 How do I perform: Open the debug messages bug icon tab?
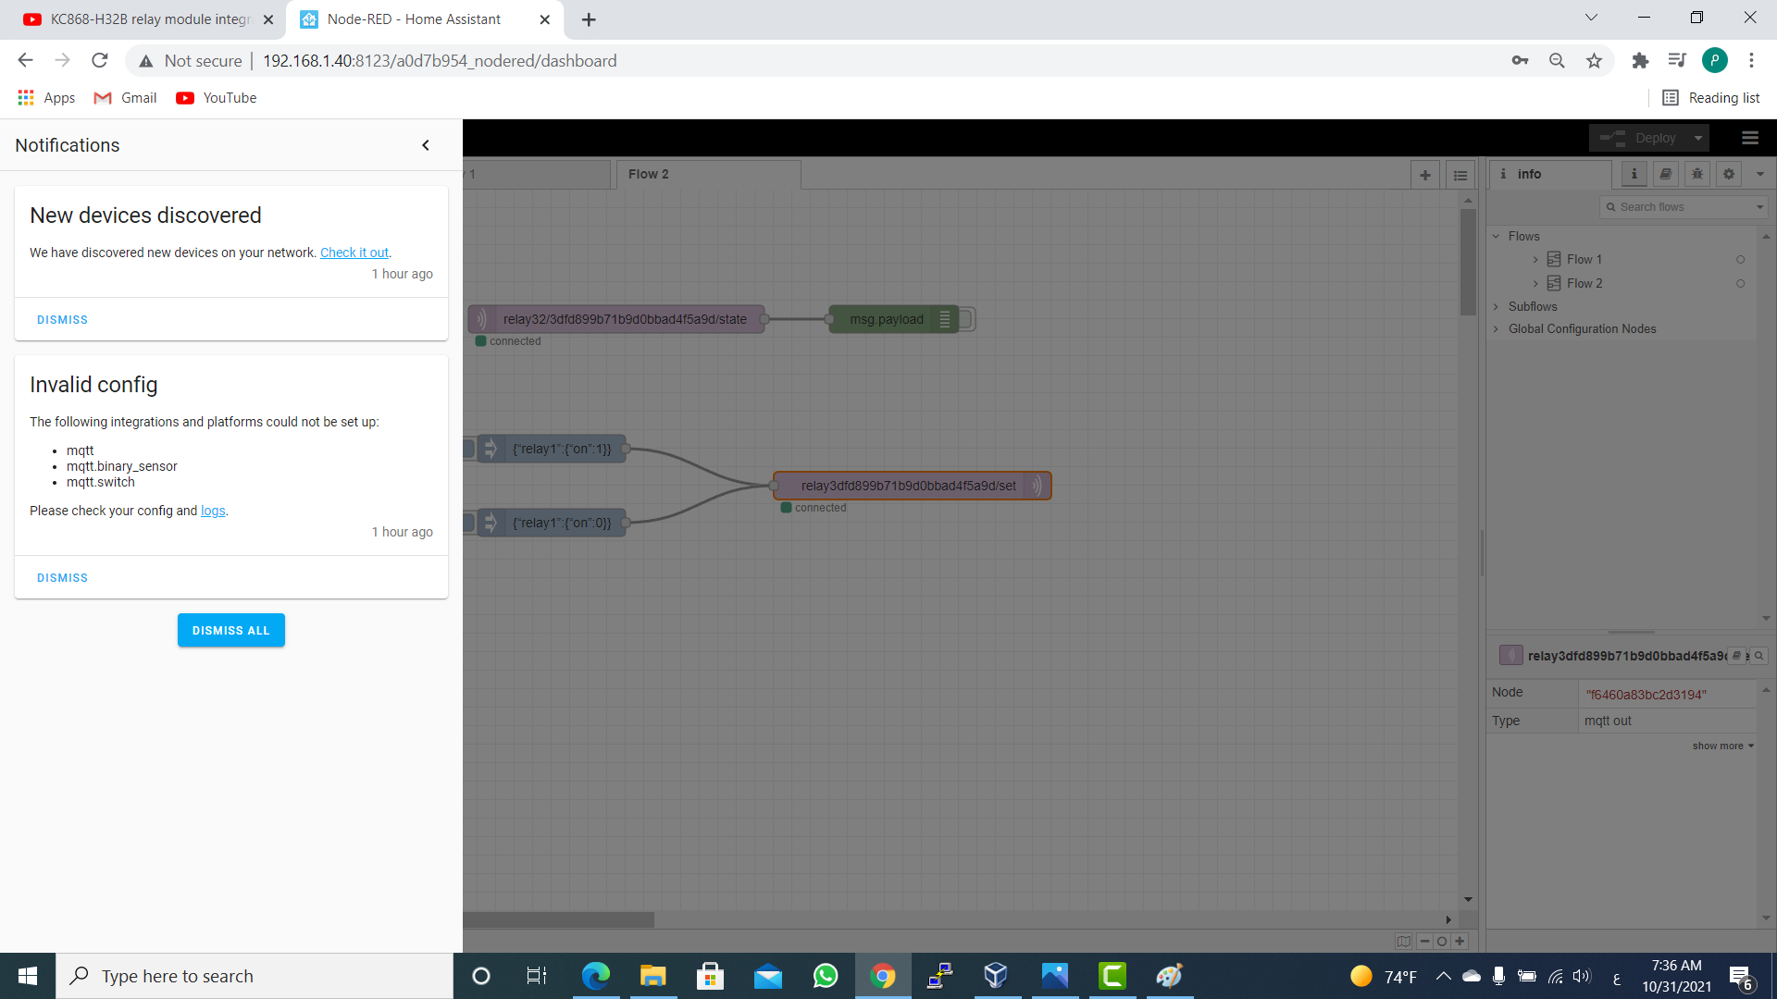click(x=1696, y=174)
